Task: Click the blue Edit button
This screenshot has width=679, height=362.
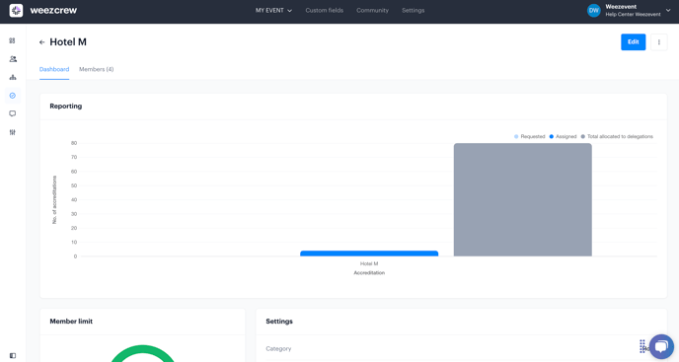Action: click(633, 42)
